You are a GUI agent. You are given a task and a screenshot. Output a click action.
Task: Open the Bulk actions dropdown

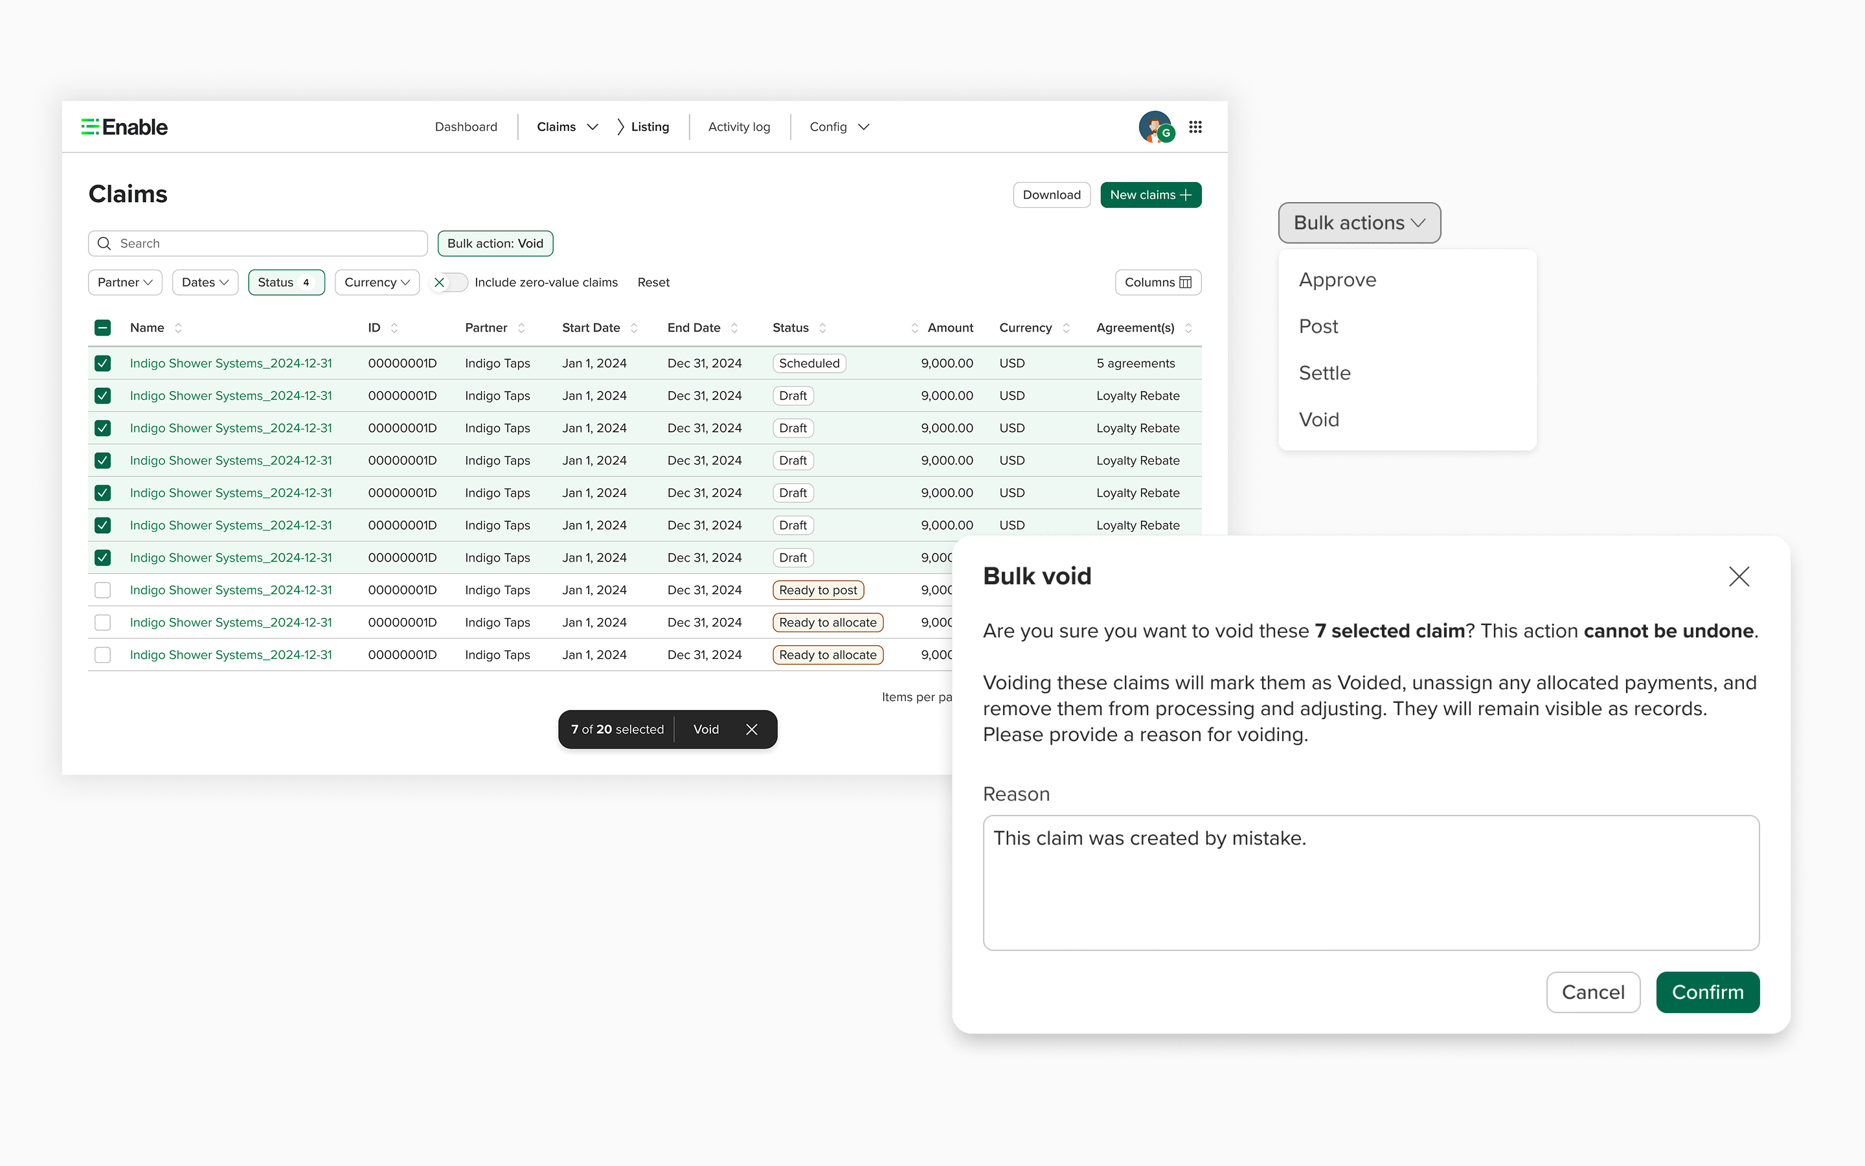(1359, 222)
